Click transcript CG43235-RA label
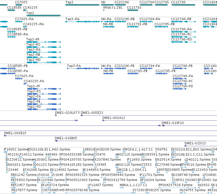The image size is (217, 194). [x=33, y=24]
